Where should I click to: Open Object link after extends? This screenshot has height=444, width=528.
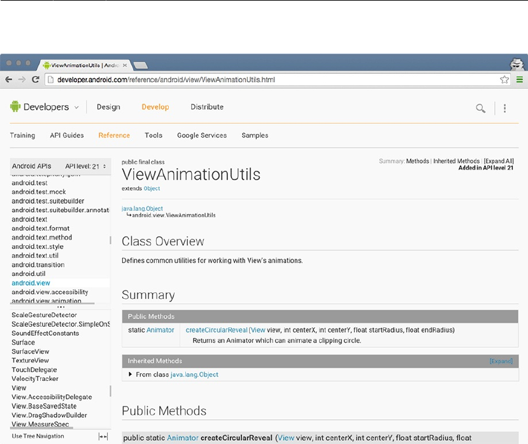pyautogui.click(x=152, y=189)
